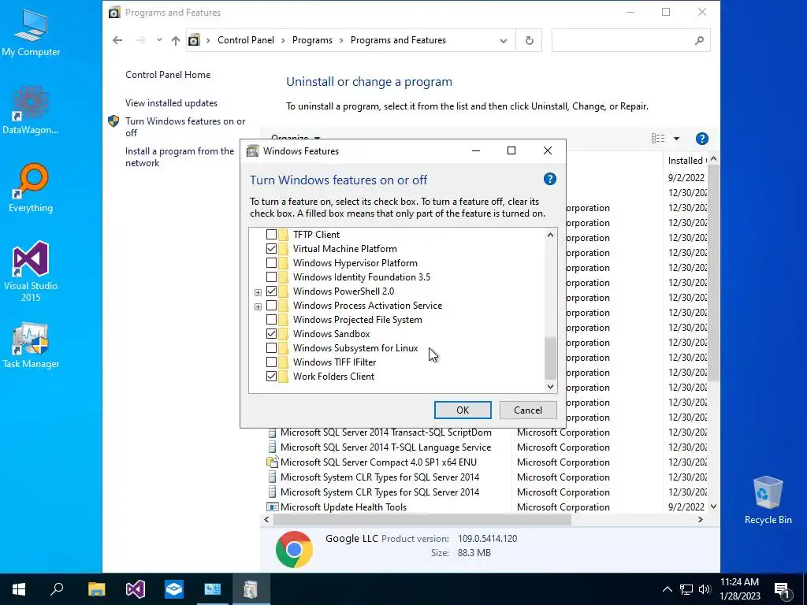Uncheck Windows Sandbox feature

click(271, 334)
